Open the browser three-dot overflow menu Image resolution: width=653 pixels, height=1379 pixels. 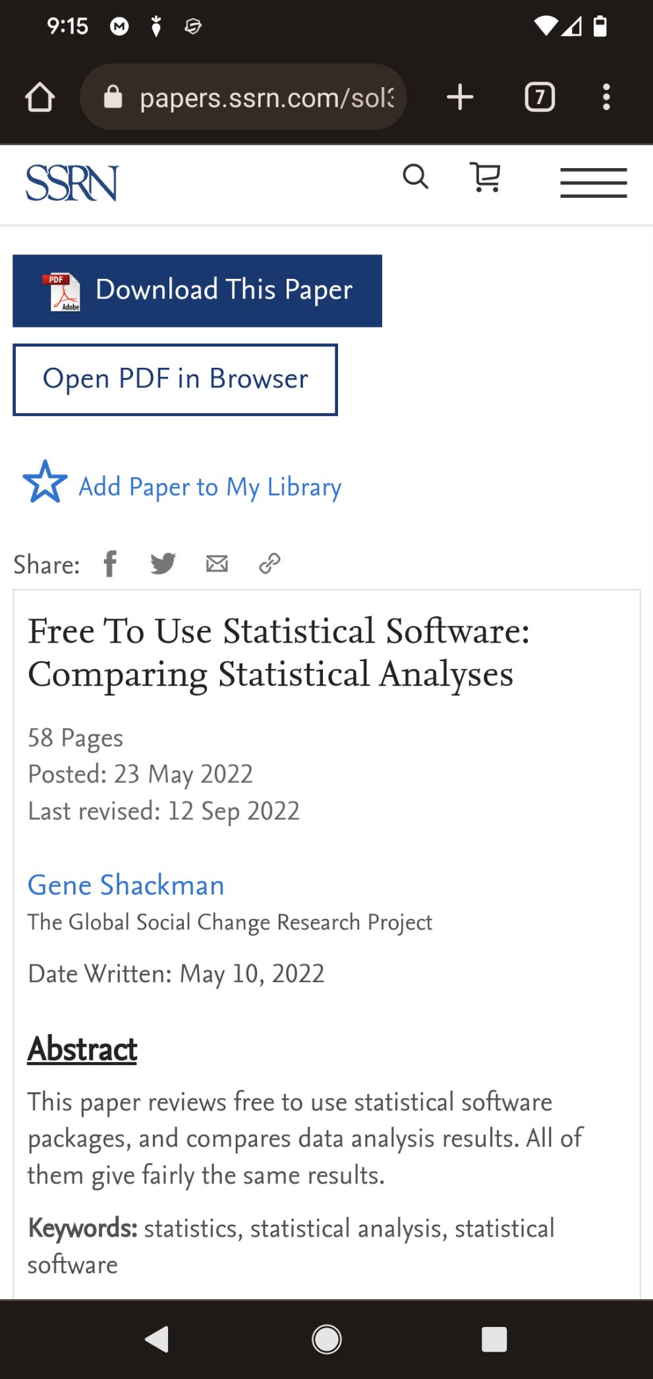tap(606, 98)
